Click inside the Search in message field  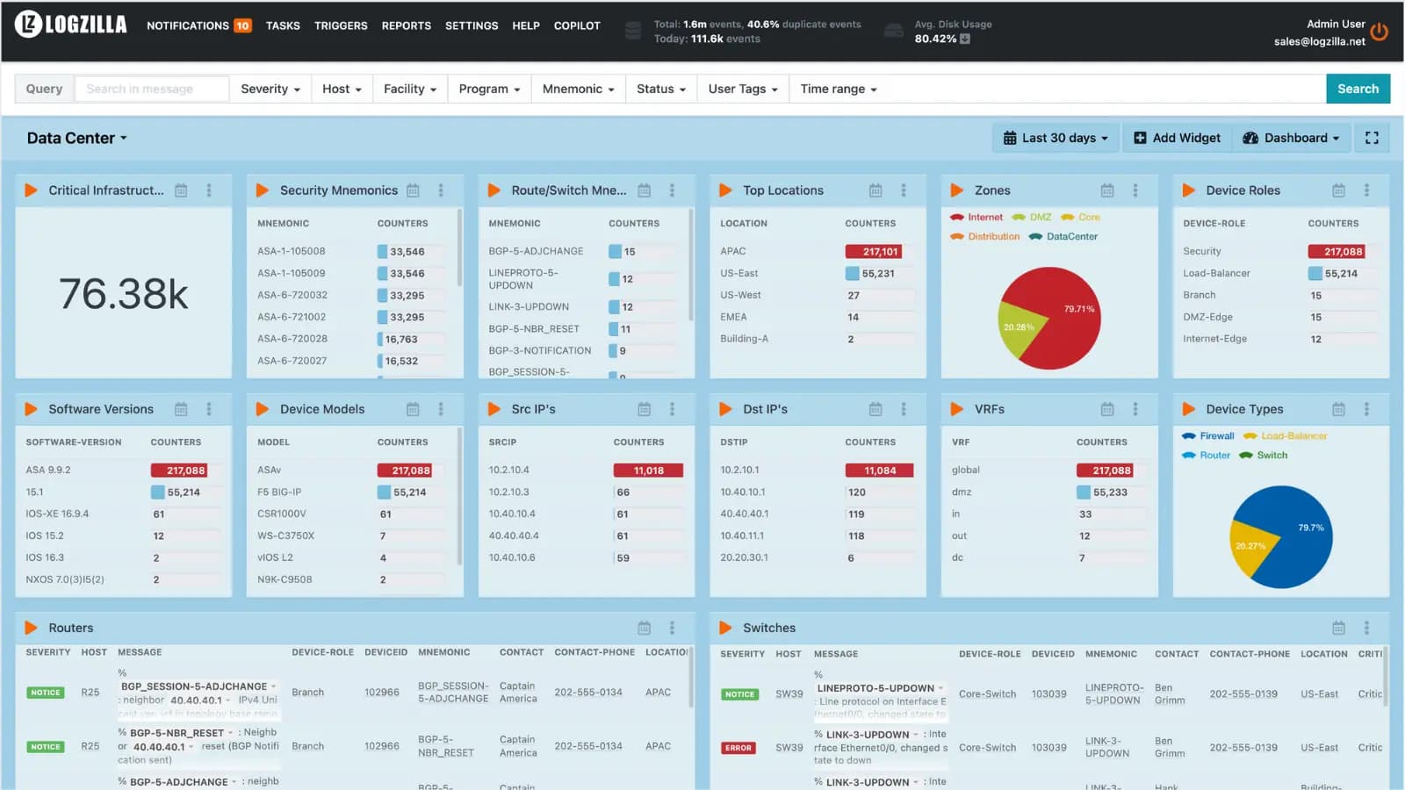pos(151,89)
